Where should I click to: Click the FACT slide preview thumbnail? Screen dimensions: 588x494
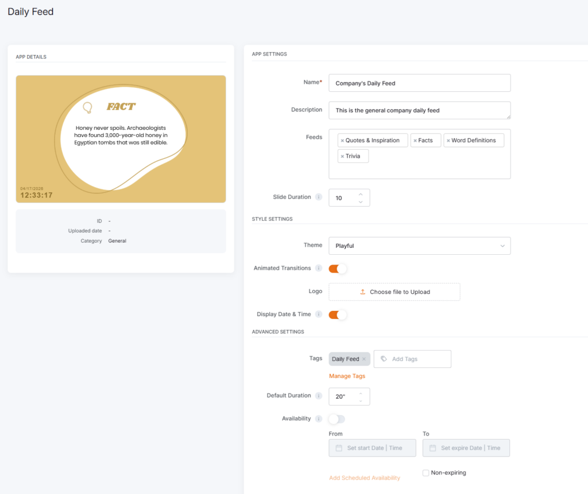(121, 139)
